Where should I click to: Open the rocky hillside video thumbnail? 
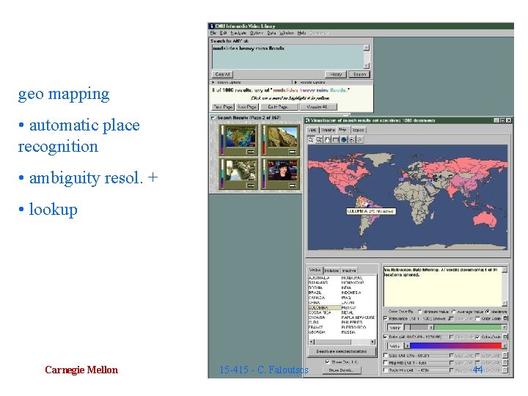[x=283, y=137]
